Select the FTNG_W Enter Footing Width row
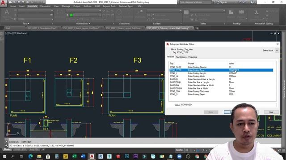The height and width of the screenshot is (160, 286). pos(221,76)
